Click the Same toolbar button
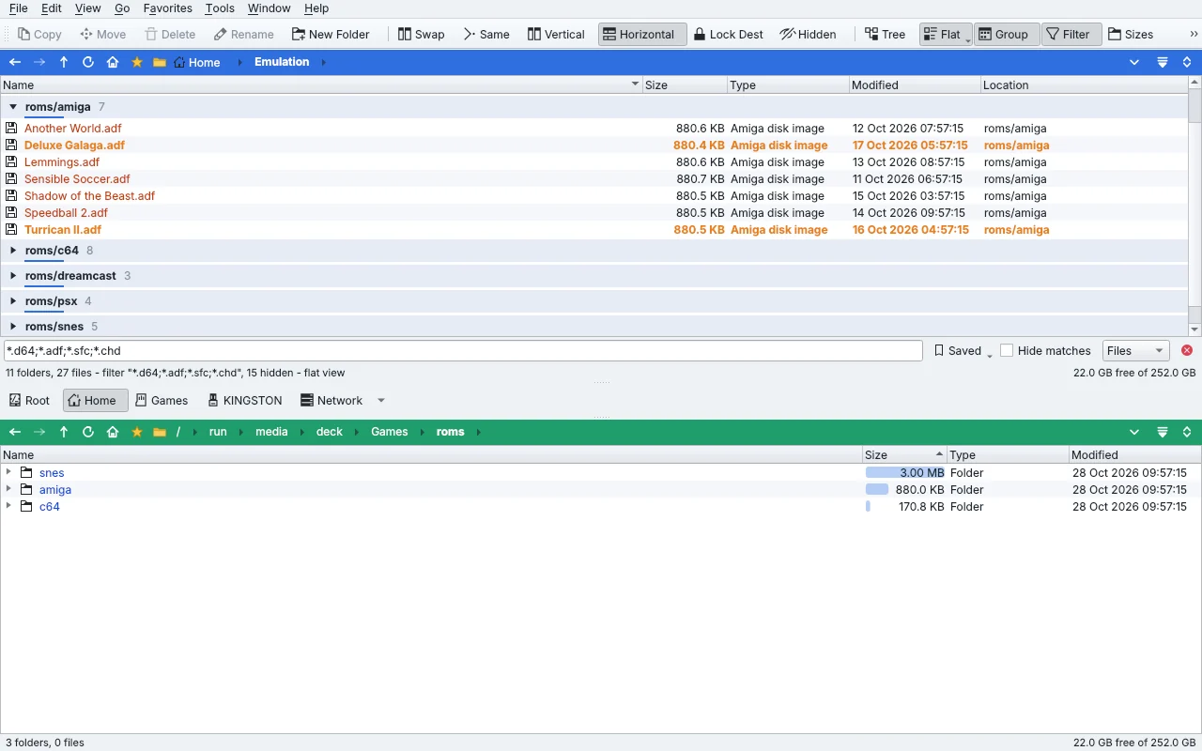 click(x=486, y=35)
